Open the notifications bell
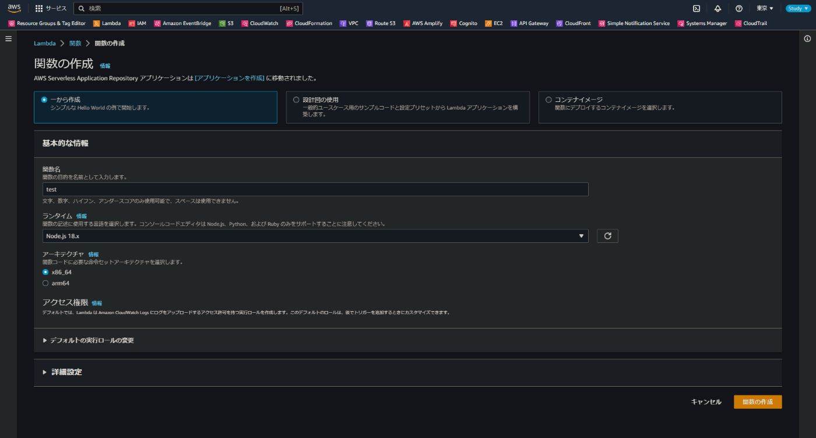 click(717, 9)
